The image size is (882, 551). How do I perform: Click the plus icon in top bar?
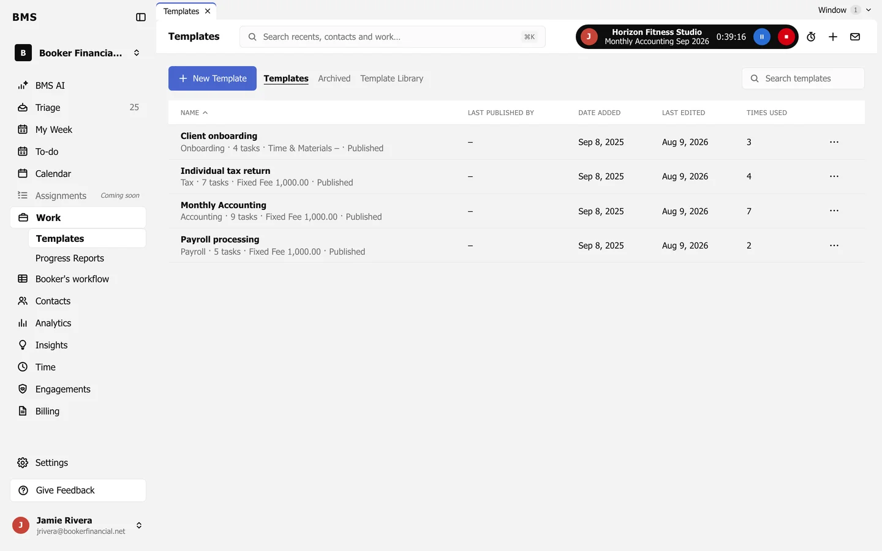[833, 37]
